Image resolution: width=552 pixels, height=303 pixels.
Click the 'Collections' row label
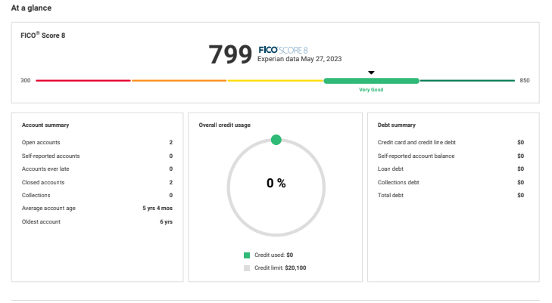[x=36, y=195]
